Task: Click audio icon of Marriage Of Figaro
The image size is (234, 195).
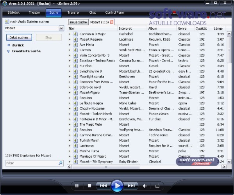Action: [x=76, y=156]
